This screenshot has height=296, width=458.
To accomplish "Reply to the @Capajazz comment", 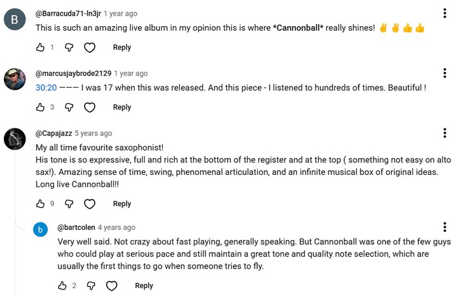I will pos(122,204).
